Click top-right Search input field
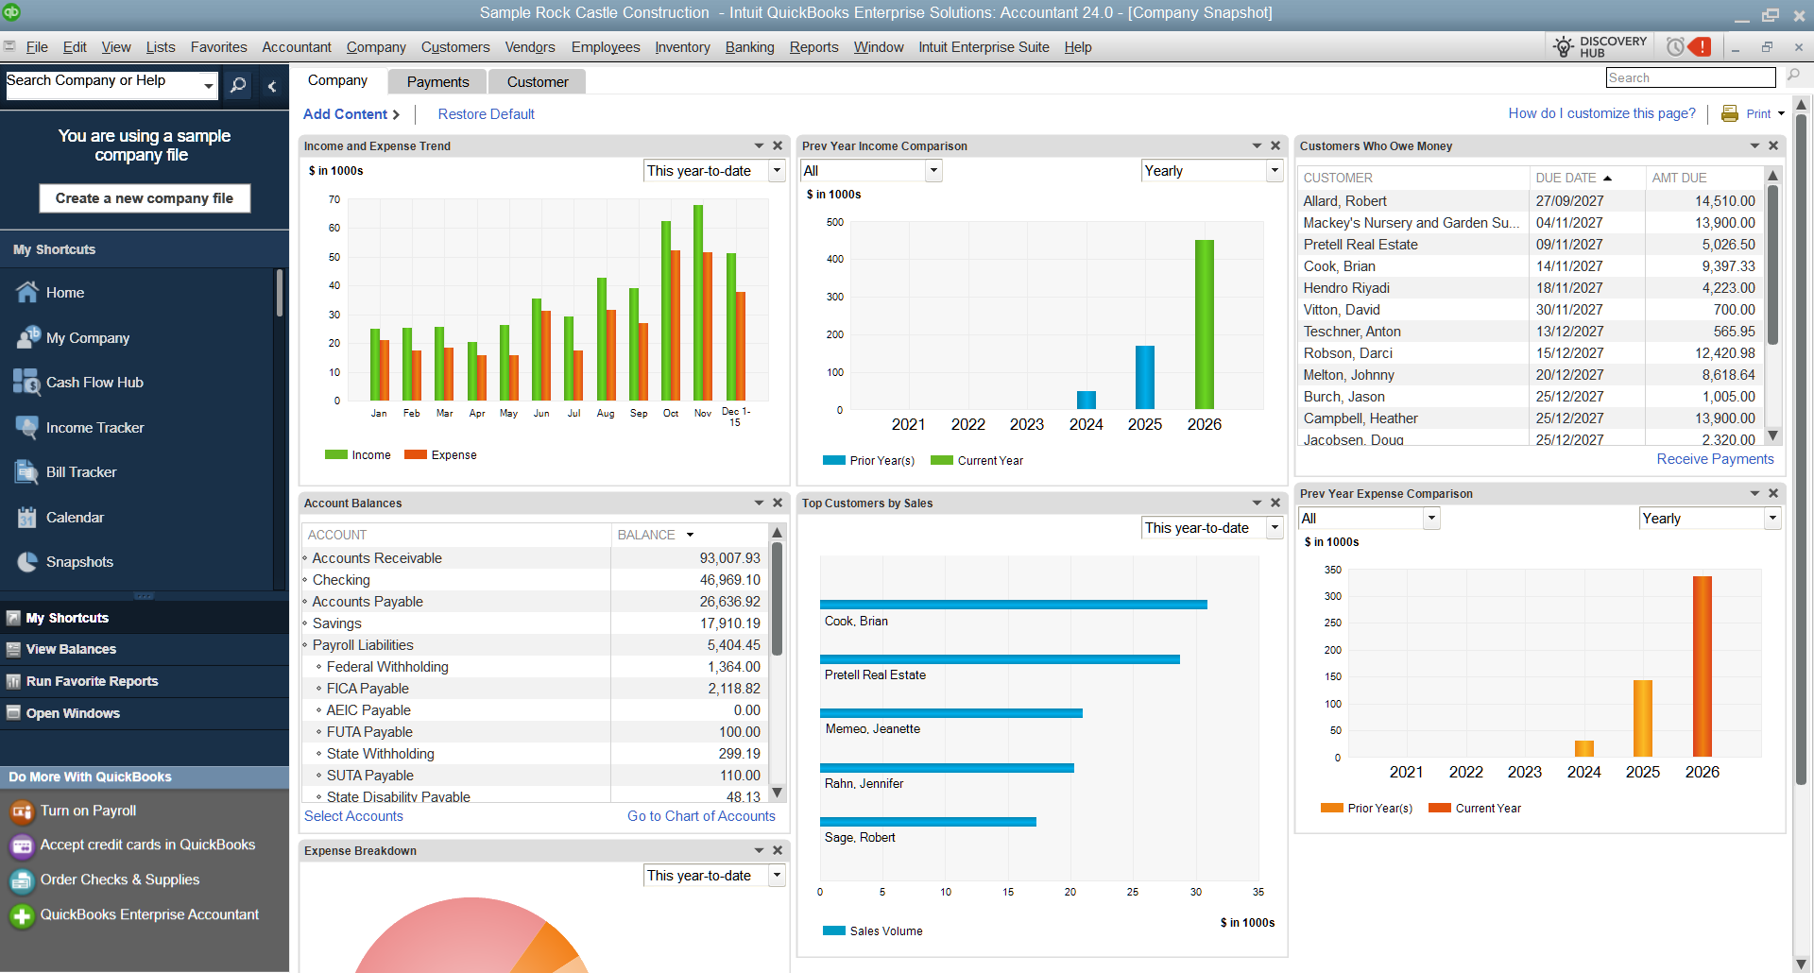Image resolution: width=1814 pixels, height=973 pixels. point(1690,77)
